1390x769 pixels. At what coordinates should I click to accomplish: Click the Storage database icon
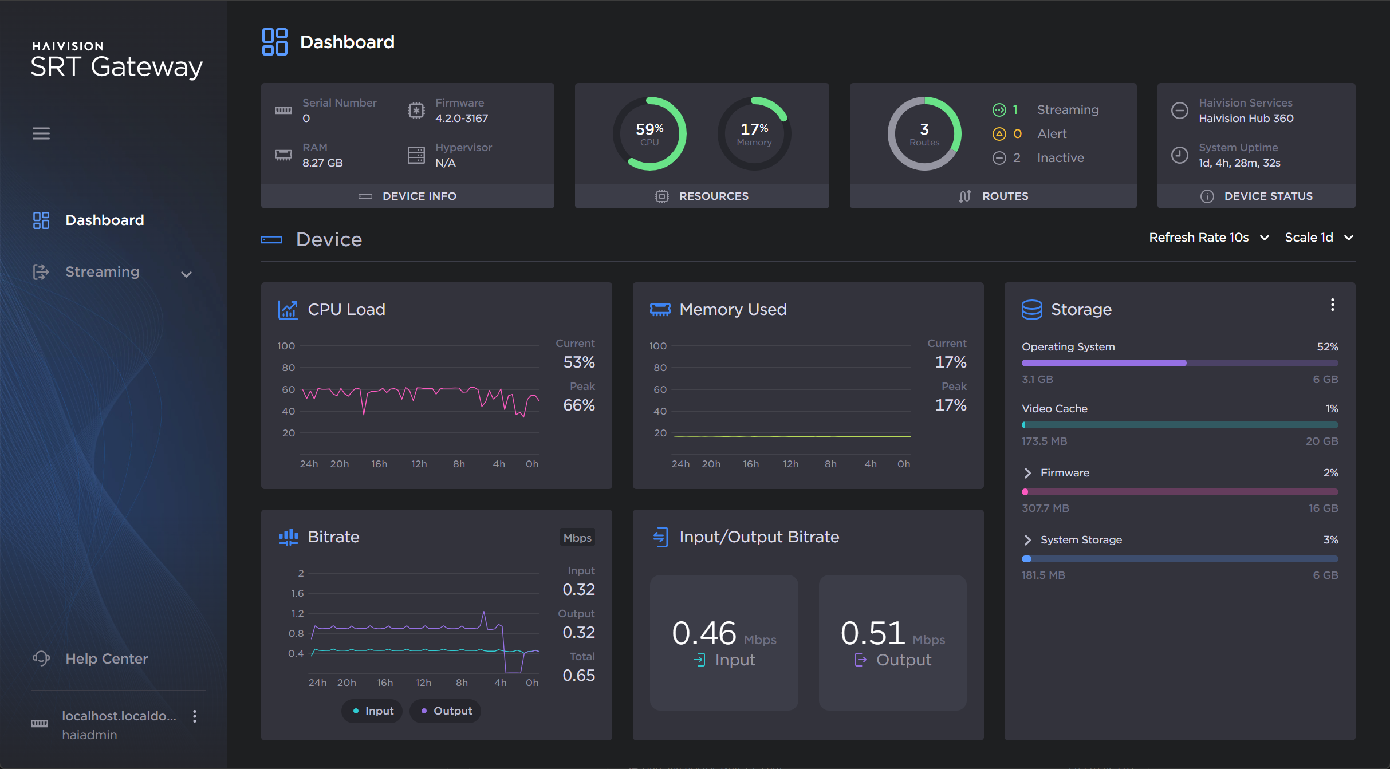(1031, 309)
